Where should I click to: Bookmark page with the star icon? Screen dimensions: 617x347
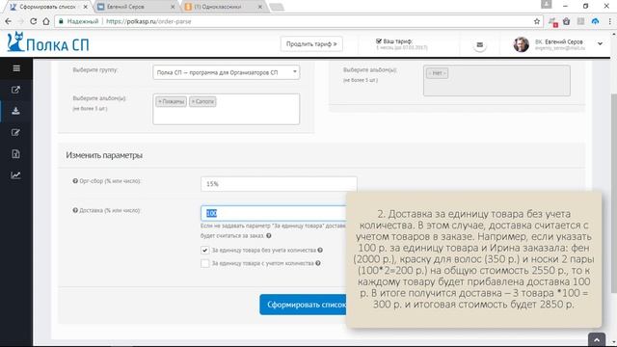(537, 21)
